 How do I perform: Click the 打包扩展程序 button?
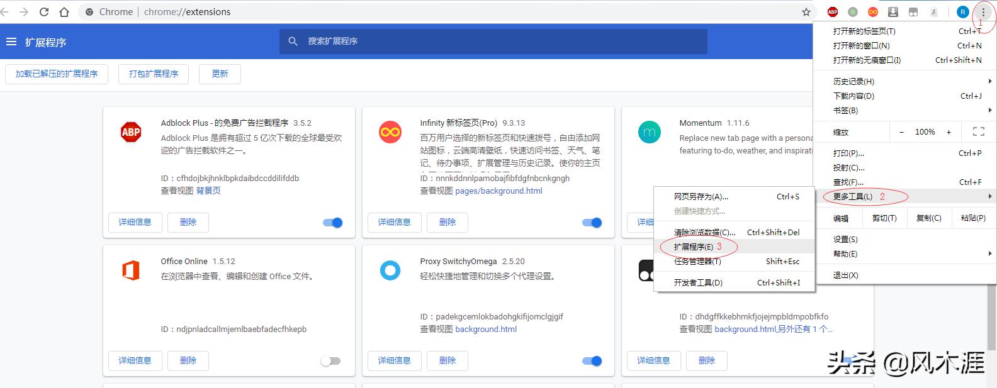point(154,74)
